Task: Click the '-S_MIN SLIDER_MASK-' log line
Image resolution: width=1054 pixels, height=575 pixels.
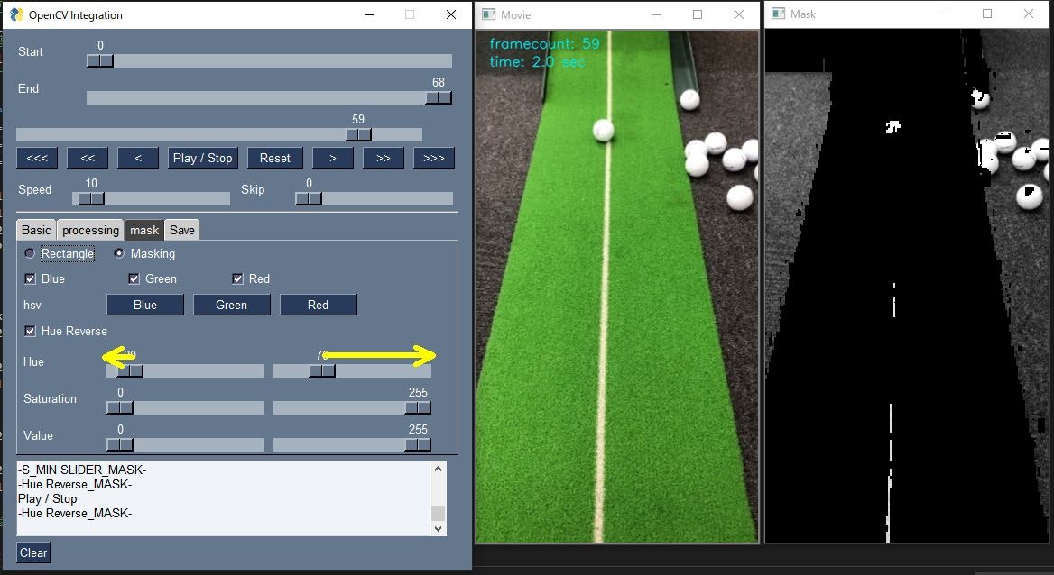Action: tap(82, 470)
